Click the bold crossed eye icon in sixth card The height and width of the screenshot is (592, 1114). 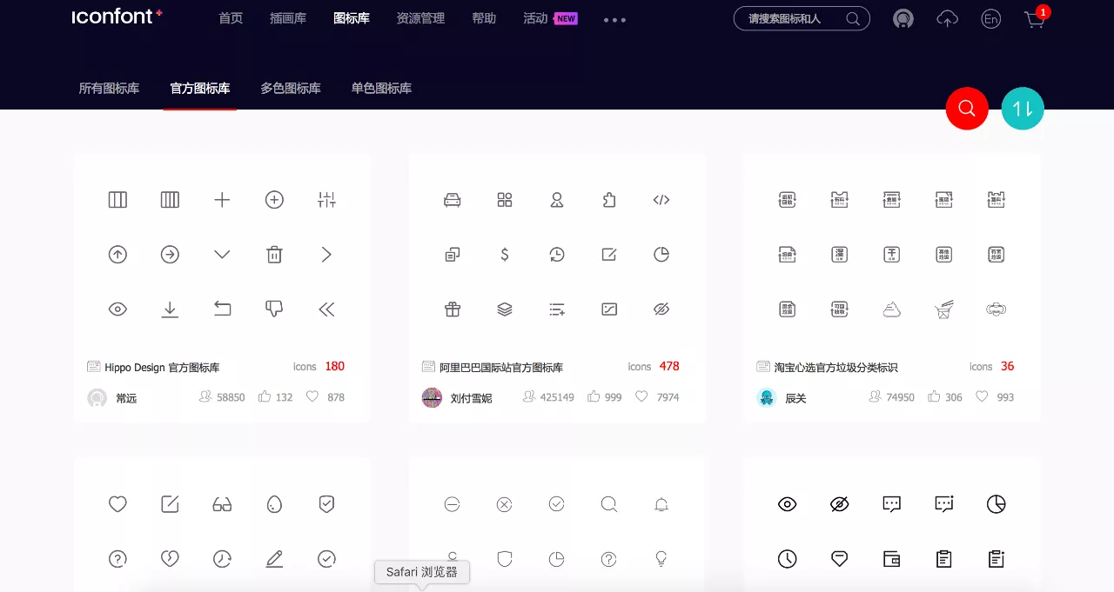click(x=839, y=504)
